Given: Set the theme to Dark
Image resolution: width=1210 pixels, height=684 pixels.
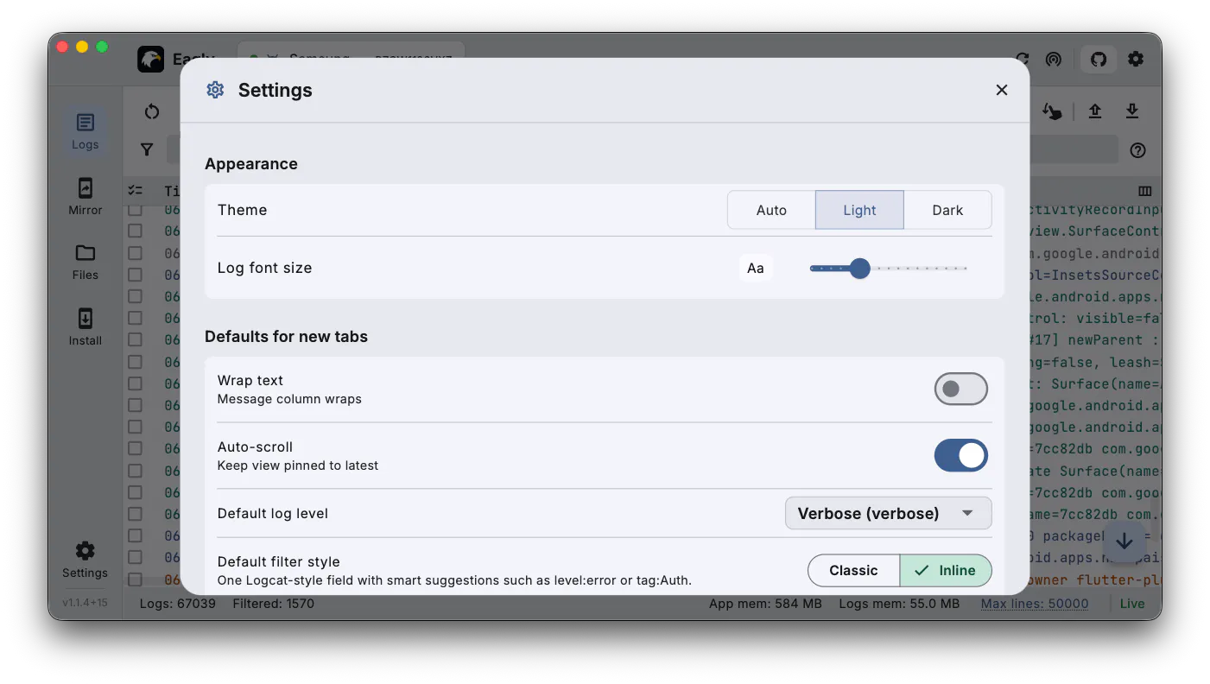Looking at the screenshot, I should pyautogui.click(x=947, y=210).
